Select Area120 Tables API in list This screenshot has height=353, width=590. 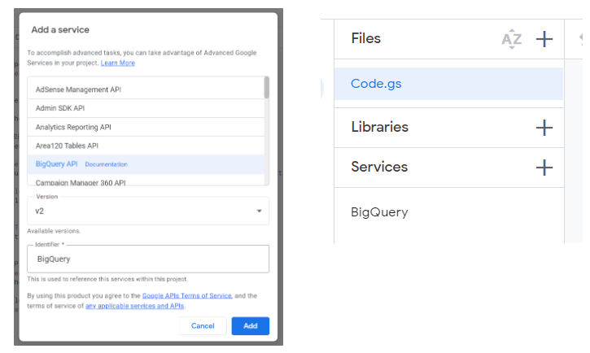tap(146, 146)
